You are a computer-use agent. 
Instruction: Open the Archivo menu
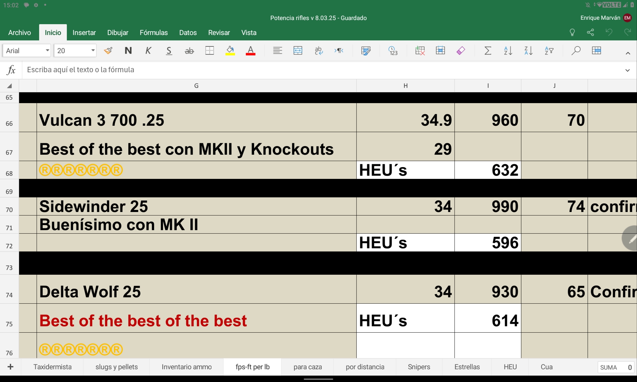19,32
